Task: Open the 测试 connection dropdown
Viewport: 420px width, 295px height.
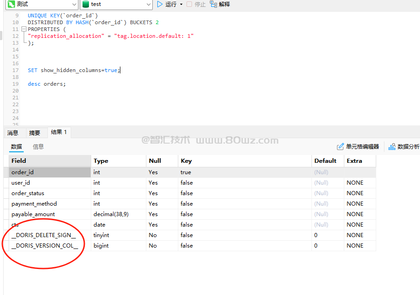Action: tap(74, 4)
